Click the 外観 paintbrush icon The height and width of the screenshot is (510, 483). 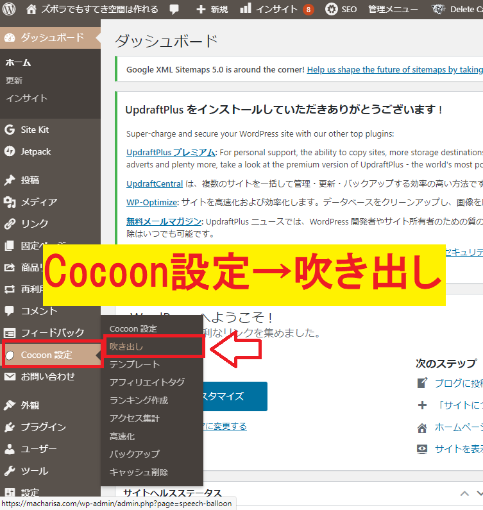tap(10, 405)
